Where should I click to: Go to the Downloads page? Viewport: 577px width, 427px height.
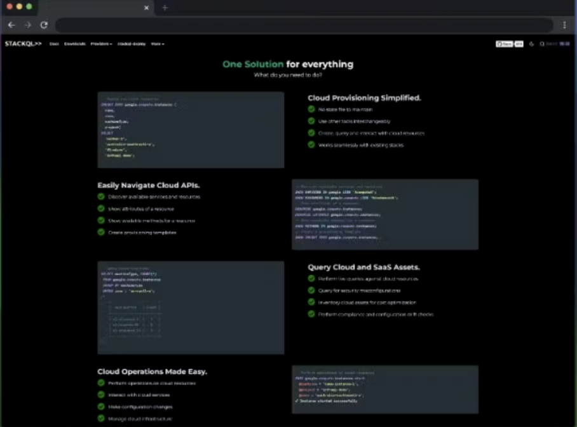(75, 44)
